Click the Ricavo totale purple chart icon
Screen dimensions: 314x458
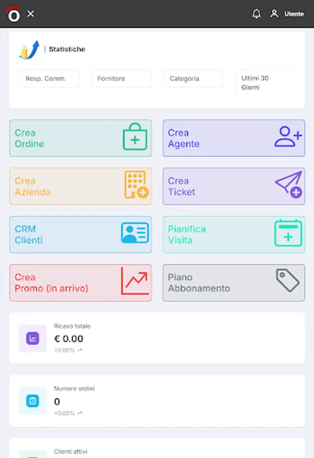click(33, 338)
